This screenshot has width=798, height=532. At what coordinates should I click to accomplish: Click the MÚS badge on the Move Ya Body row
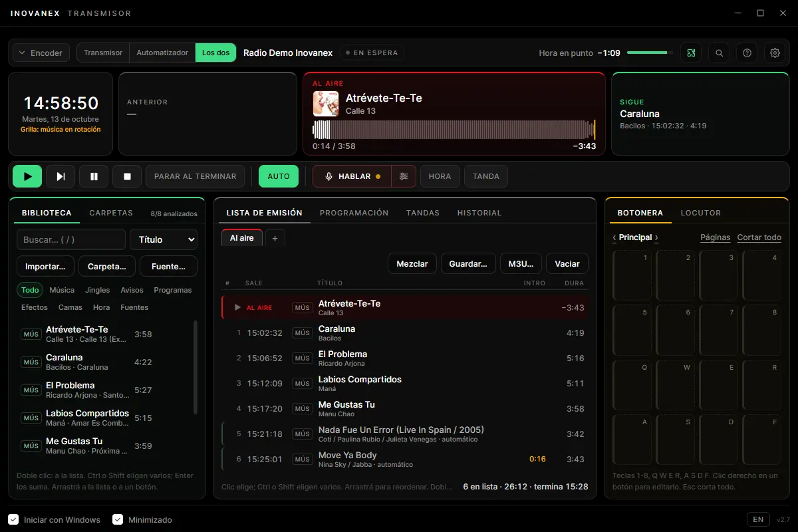pyautogui.click(x=303, y=459)
